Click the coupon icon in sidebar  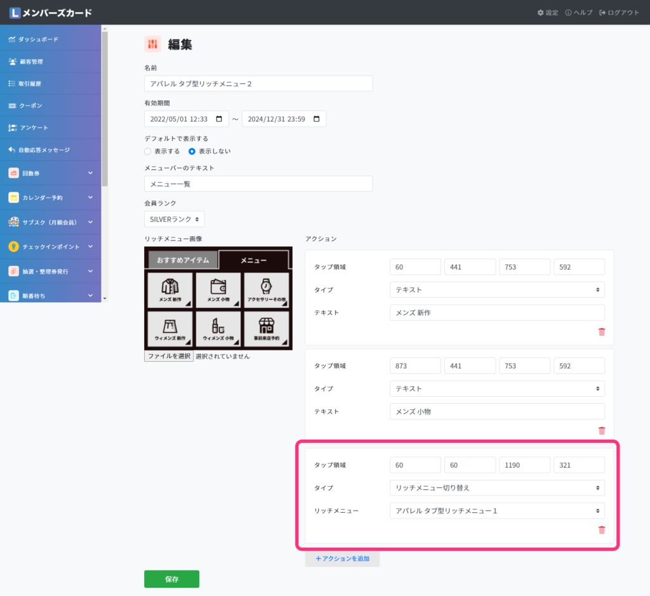(12, 105)
